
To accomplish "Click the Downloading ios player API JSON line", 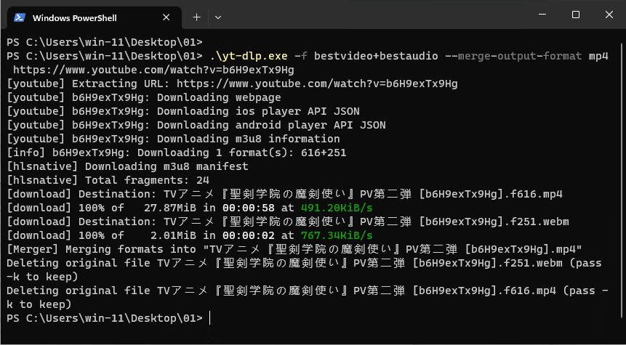I will click(182, 111).
